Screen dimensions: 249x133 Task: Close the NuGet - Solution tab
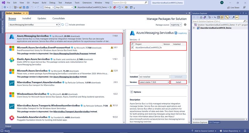[x=27, y=13]
